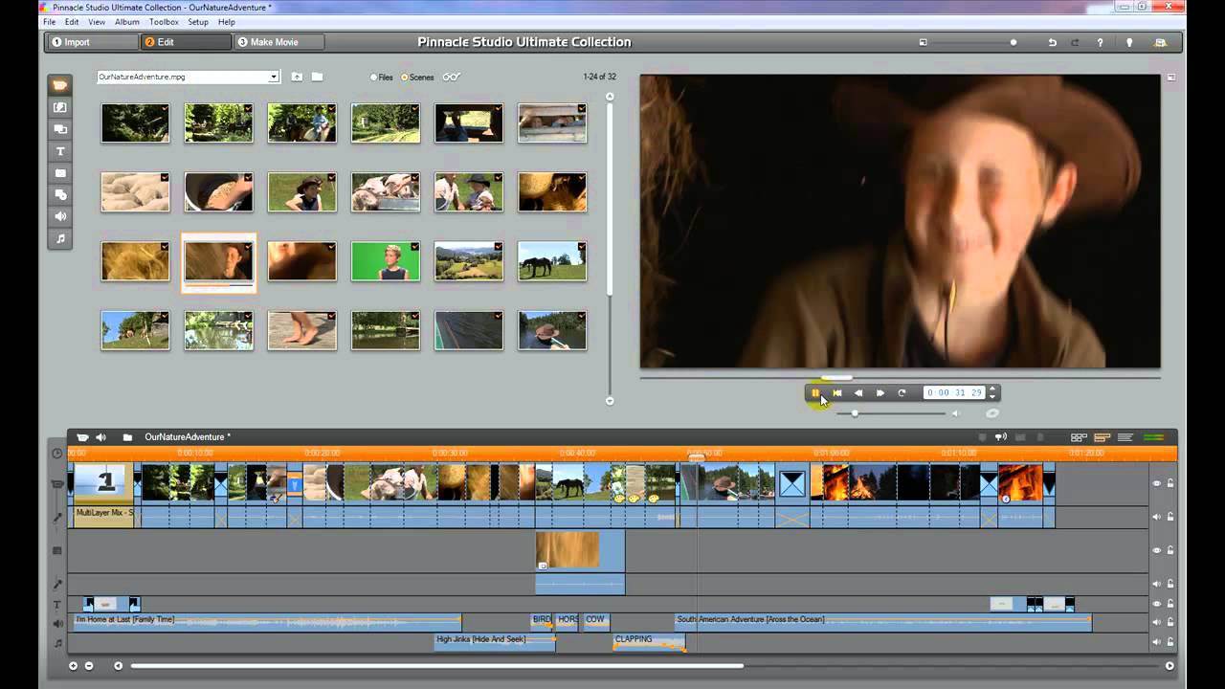Open the Album menu
The height and width of the screenshot is (689, 1225).
(127, 22)
